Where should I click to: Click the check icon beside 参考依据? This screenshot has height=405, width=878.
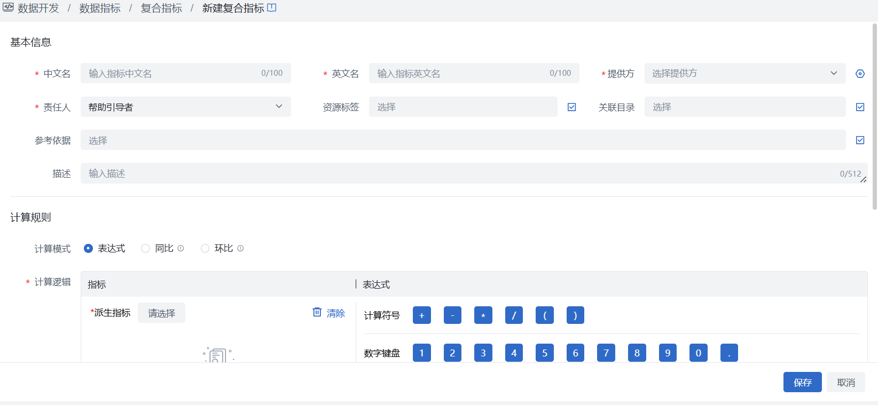860,140
